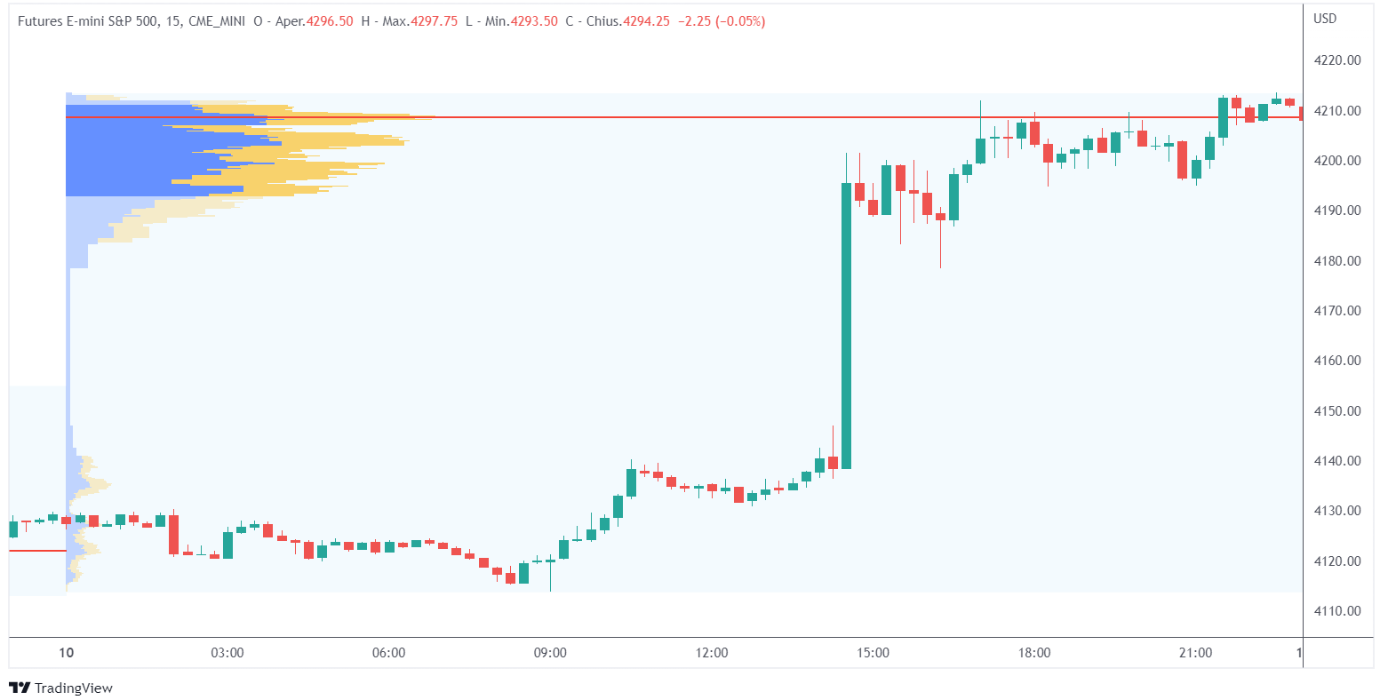Click the 4150.00 price axis label

tap(1336, 410)
